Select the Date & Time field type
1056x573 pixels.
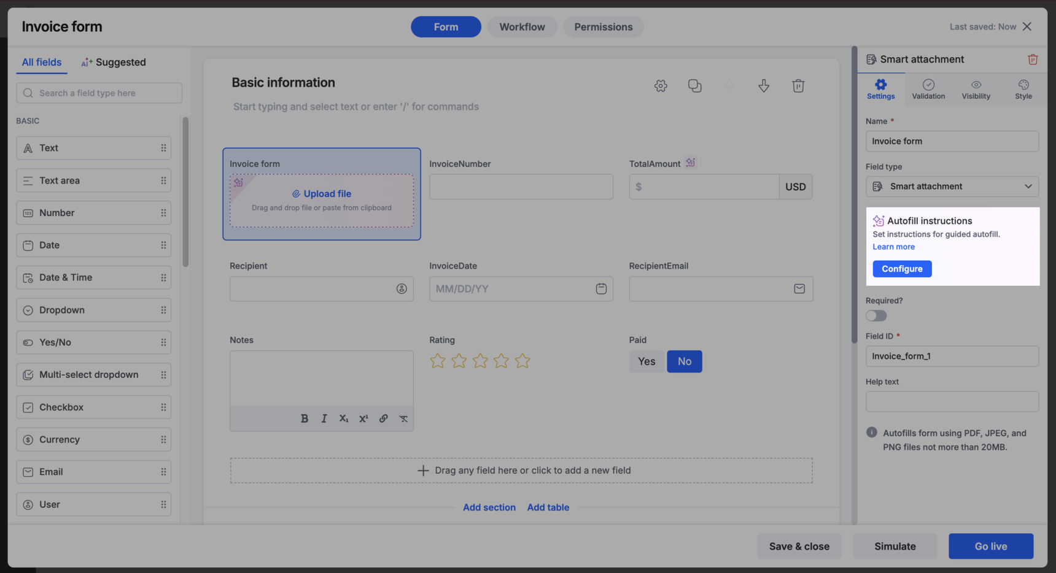(93, 277)
